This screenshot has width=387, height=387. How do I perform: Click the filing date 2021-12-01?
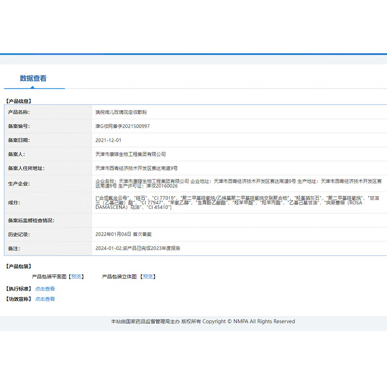click(109, 140)
